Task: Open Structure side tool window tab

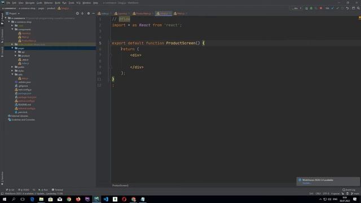Action: pyautogui.click(x=2, y=36)
